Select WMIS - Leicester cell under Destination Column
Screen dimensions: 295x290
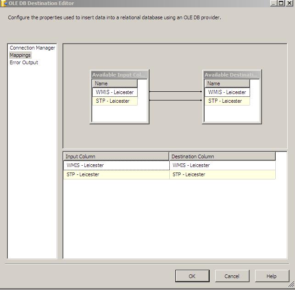coord(223,165)
